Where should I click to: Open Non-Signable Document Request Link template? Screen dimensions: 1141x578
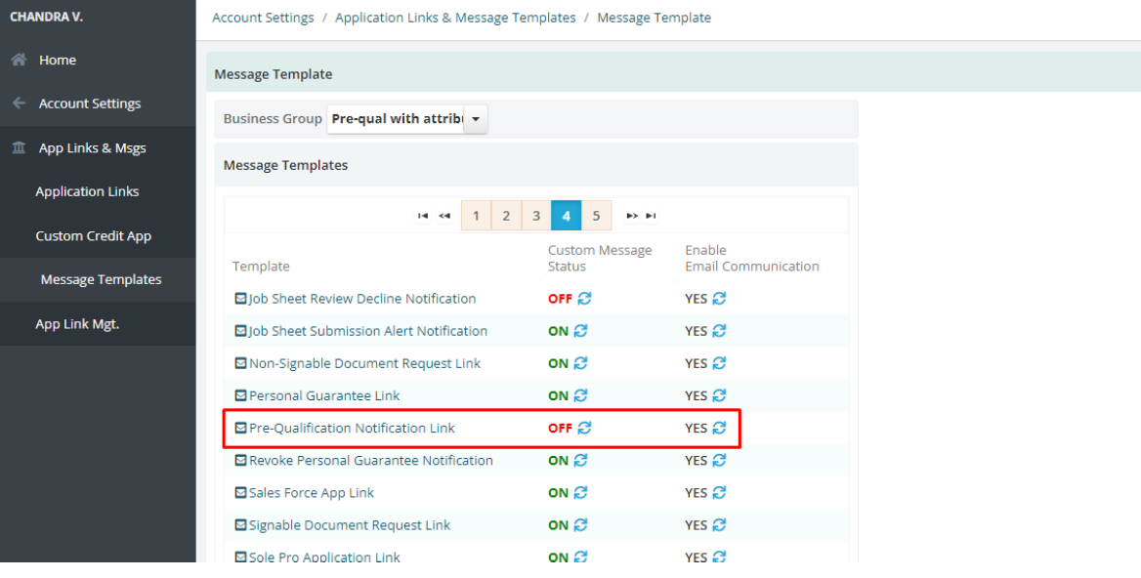(364, 363)
